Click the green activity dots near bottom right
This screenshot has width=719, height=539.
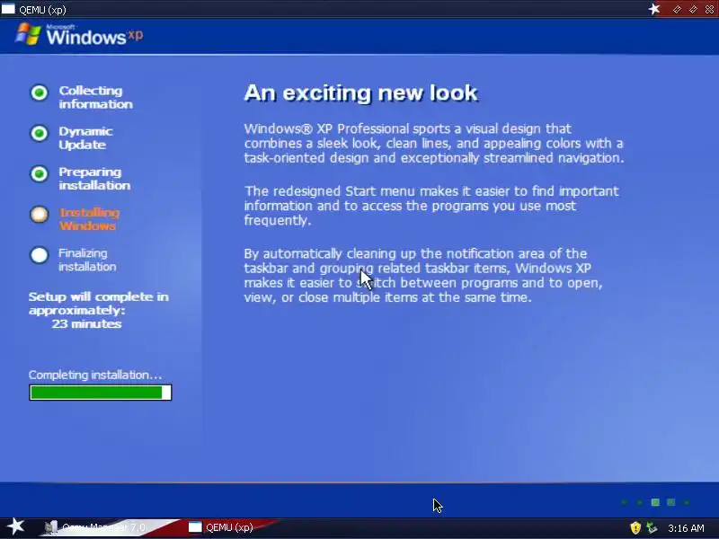[x=655, y=502]
